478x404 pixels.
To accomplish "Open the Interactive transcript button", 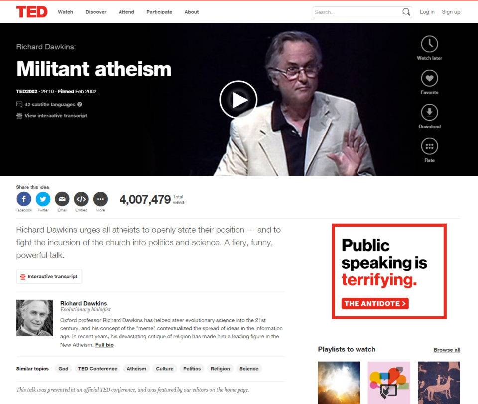I will pyautogui.click(x=49, y=276).
